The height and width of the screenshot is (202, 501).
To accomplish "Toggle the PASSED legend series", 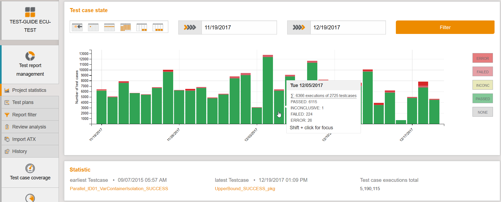I will pos(482,99).
